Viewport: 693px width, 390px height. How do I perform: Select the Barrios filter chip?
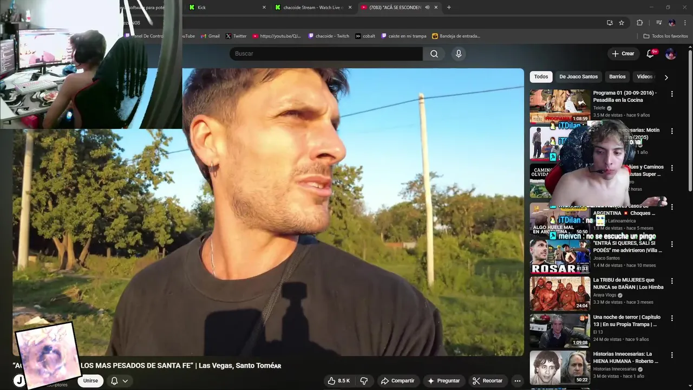[x=617, y=77]
